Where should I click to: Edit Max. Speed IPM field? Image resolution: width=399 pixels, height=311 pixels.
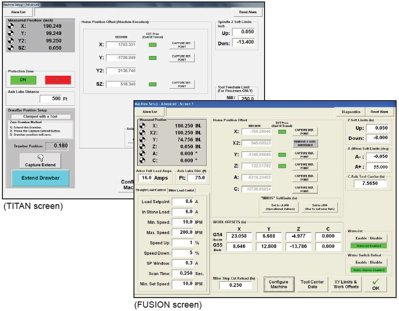(183, 232)
